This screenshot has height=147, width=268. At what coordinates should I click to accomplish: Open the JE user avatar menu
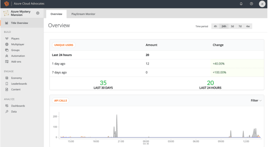click(x=261, y=4)
